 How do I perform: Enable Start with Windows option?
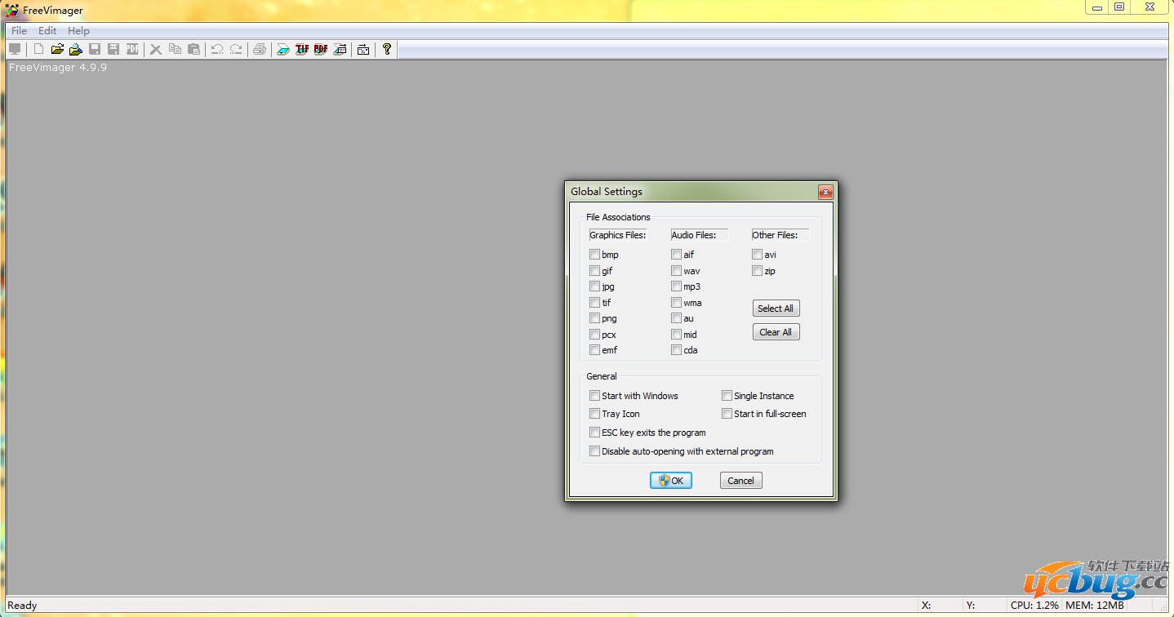pyautogui.click(x=594, y=396)
